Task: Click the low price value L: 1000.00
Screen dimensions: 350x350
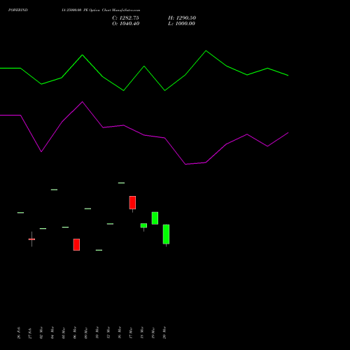Action: 181,24
